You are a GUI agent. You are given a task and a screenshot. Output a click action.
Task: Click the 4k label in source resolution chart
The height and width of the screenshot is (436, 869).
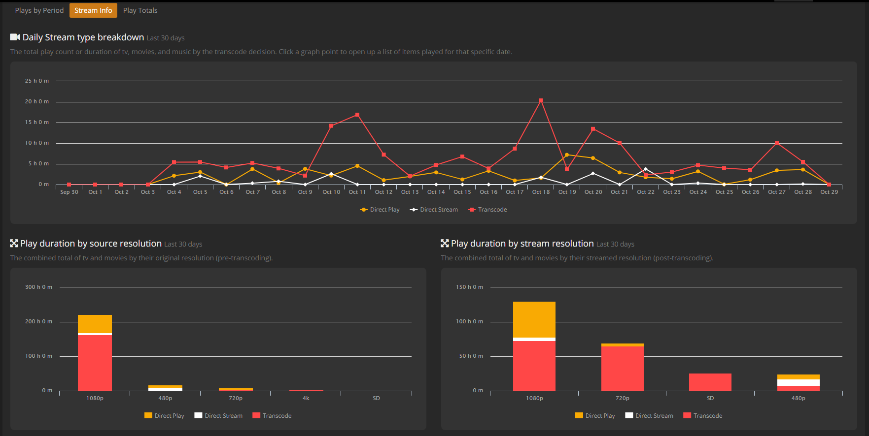coord(306,398)
